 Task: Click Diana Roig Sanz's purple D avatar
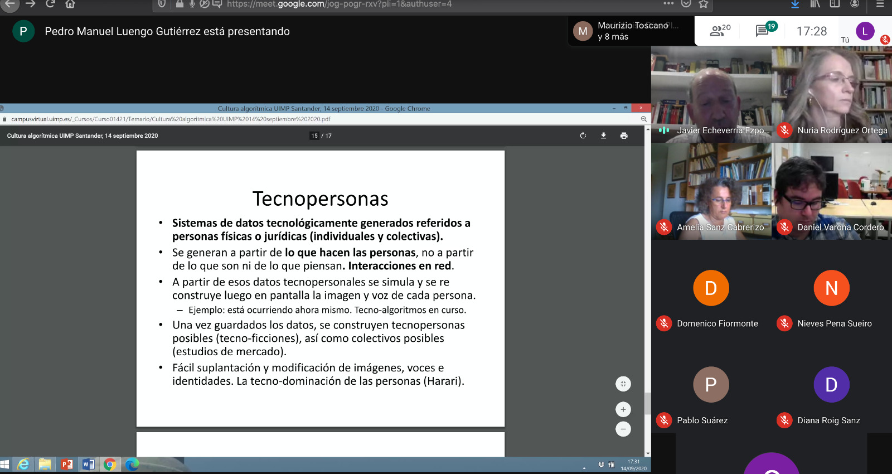(x=831, y=384)
